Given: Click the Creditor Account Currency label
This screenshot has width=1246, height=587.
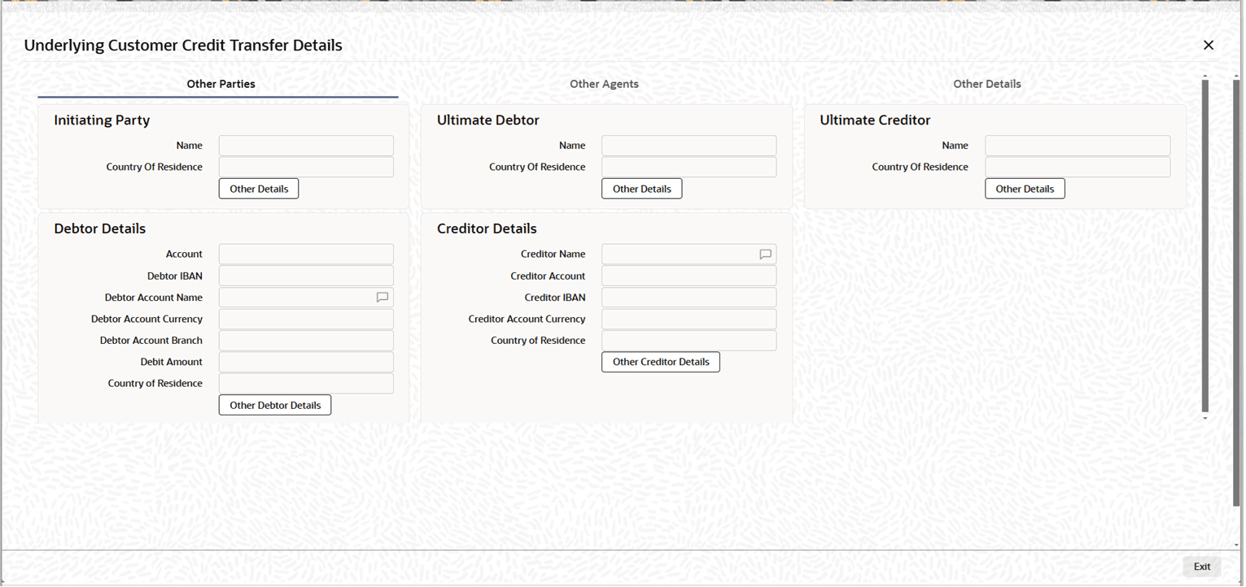Looking at the screenshot, I should 527,319.
